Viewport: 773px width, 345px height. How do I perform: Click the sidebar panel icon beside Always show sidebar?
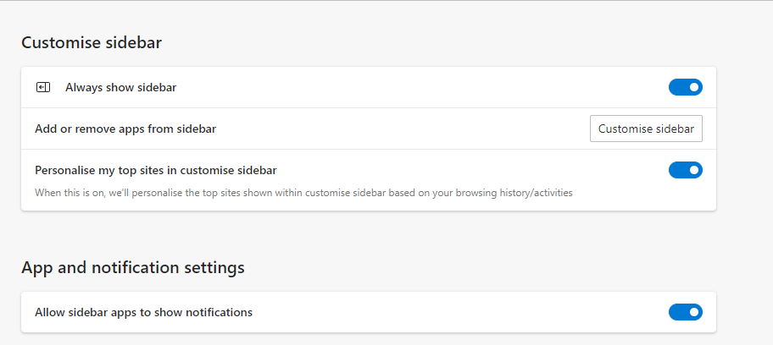43,88
